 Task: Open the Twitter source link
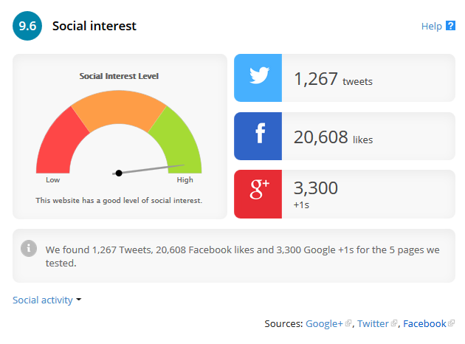[x=373, y=323]
